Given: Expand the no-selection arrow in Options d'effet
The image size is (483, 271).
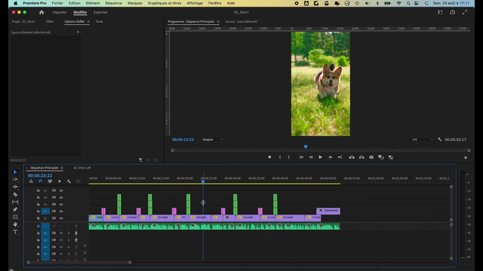Looking at the screenshot, I should [x=78, y=32].
